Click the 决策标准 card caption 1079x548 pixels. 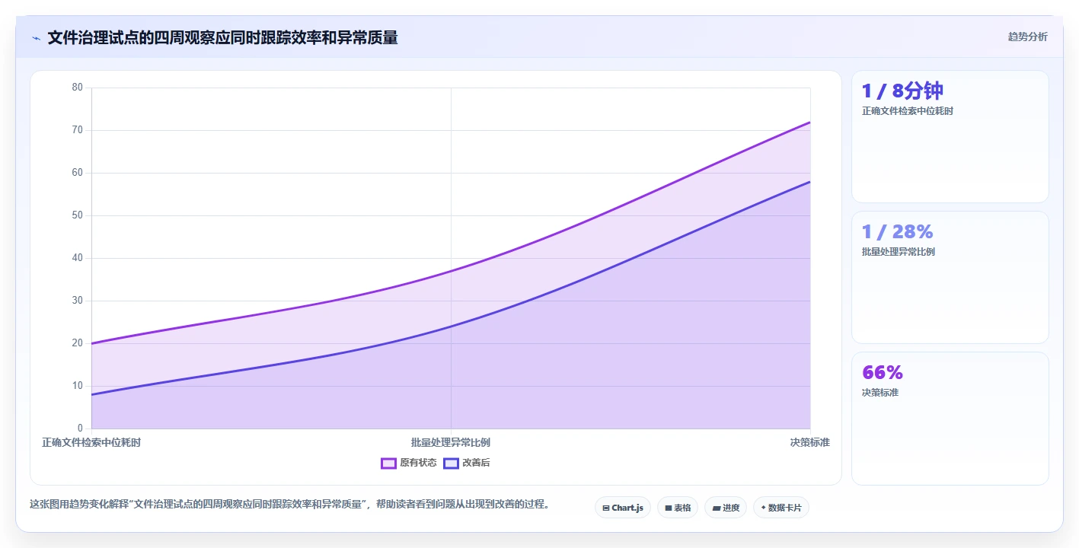[x=879, y=393]
